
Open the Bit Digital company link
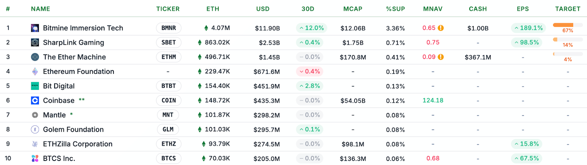click(x=59, y=86)
